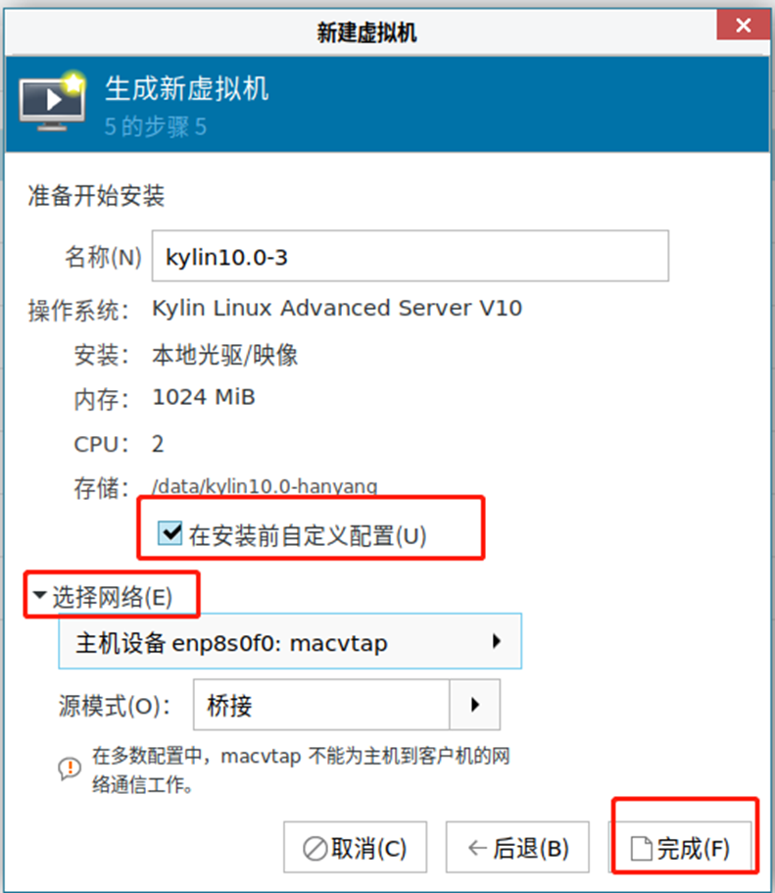Click the document icon on 完成 button
The width and height of the screenshot is (775, 893).
[x=641, y=849]
